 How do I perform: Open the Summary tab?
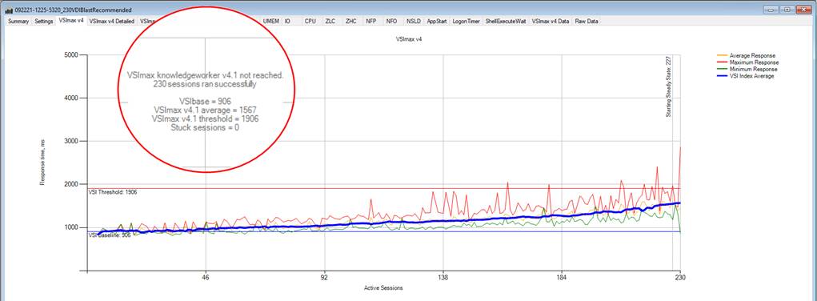coord(18,22)
